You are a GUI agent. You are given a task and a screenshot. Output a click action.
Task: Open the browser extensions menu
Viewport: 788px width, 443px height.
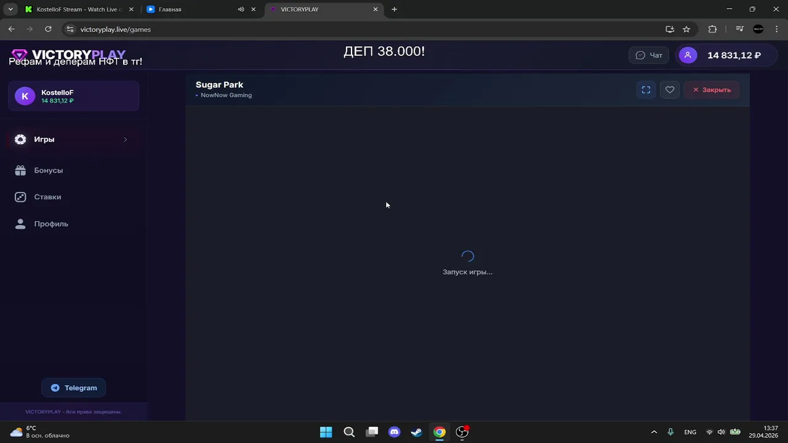pyautogui.click(x=712, y=29)
